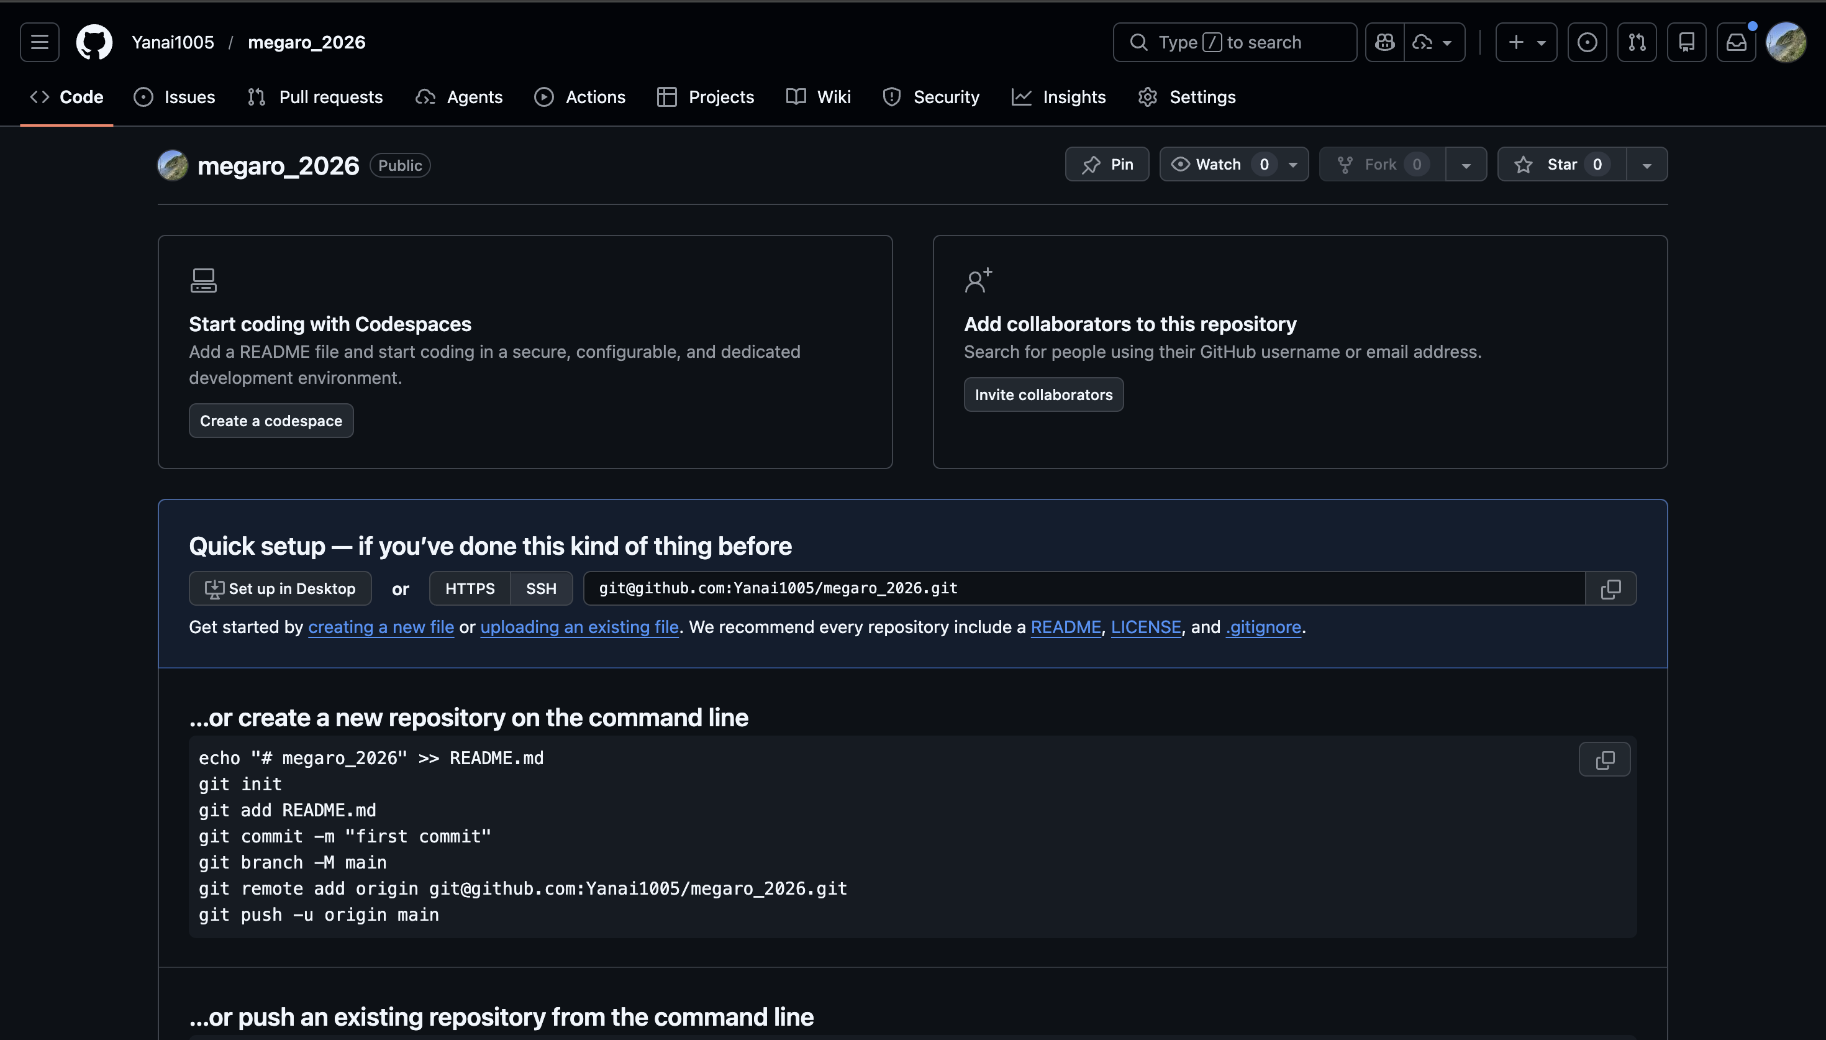Click the GitHub logo home icon
Screen dimensions: 1826x1040
(94, 42)
